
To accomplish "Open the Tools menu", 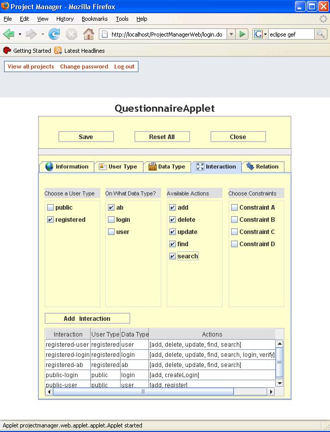I will click(122, 19).
